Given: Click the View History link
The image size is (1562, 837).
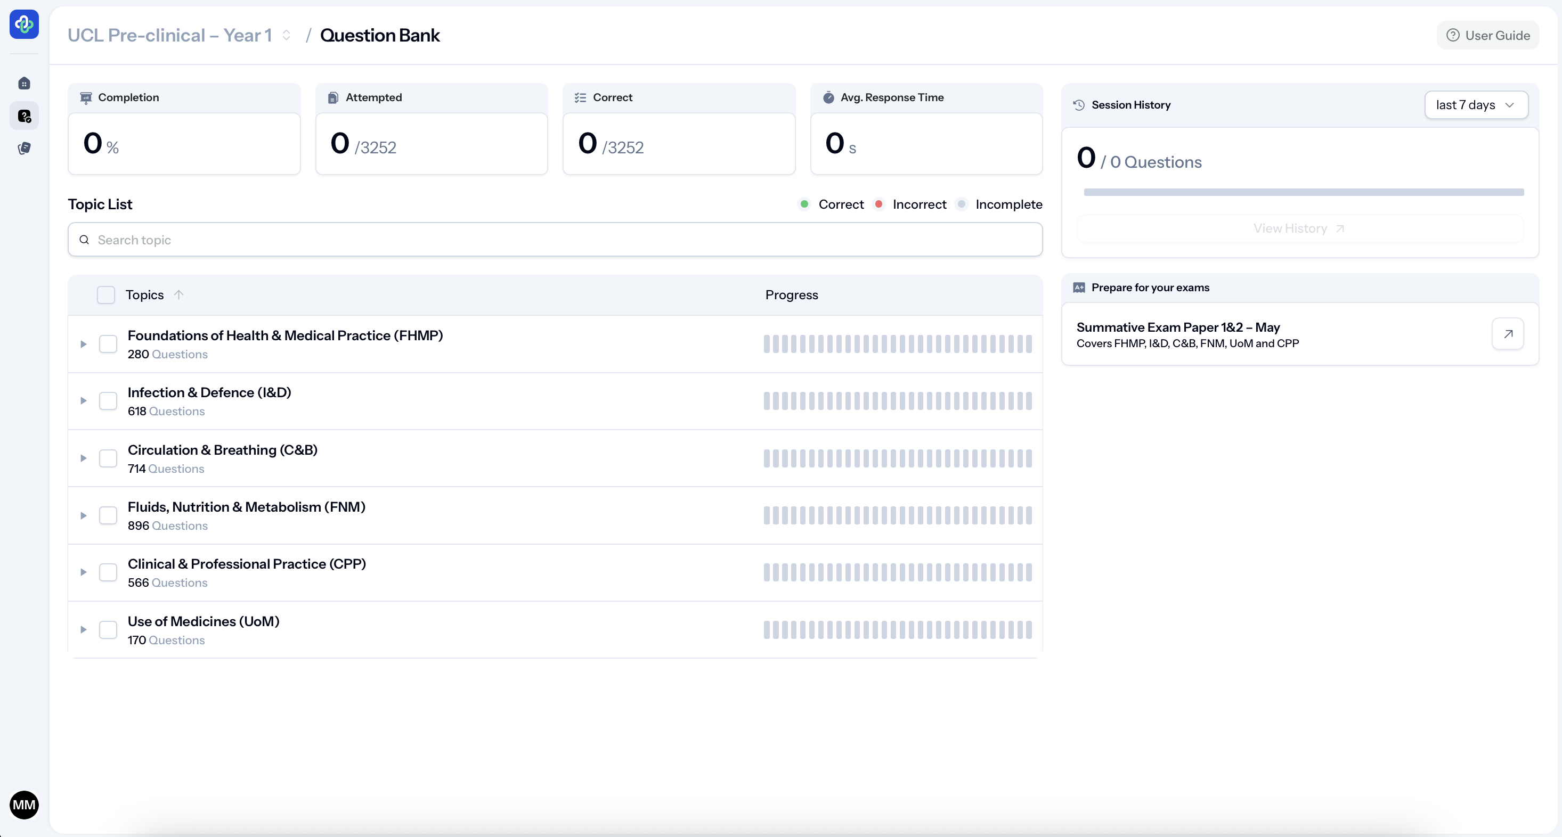Looking at the screenshot, I should [1299, 228].
